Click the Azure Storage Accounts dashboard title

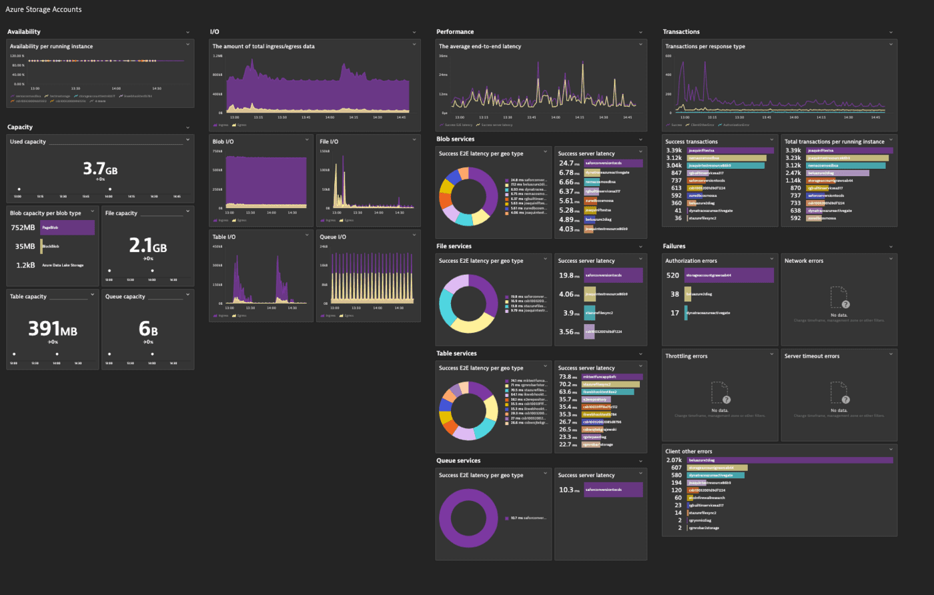44,9
